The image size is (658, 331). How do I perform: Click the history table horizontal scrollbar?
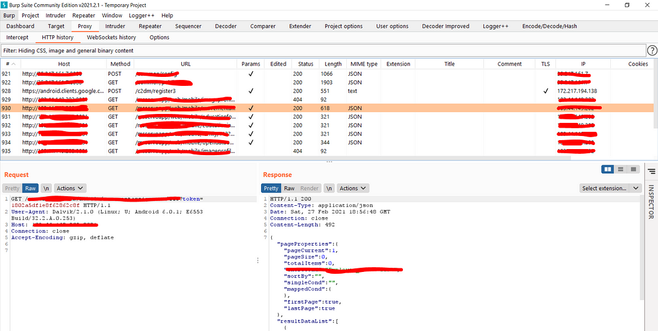(x=285, y=158)
